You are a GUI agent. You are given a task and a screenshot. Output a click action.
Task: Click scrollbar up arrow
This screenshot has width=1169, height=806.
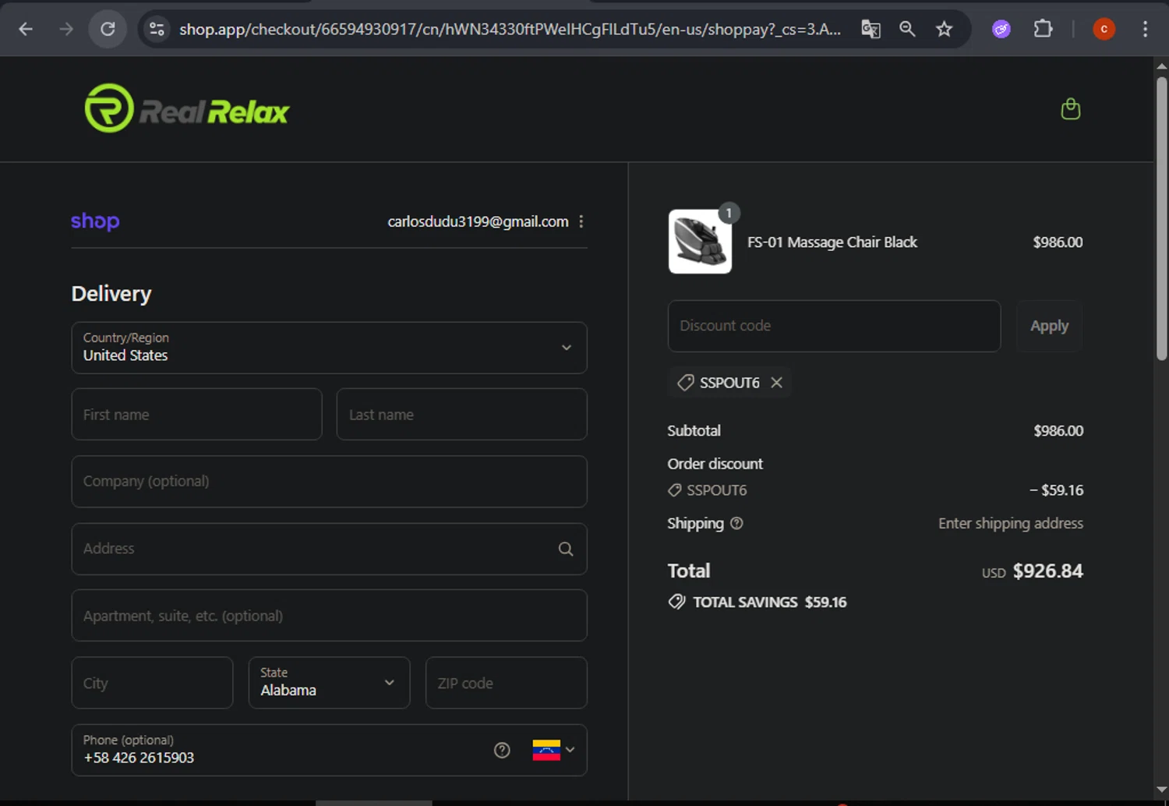tap(1161, 65)
